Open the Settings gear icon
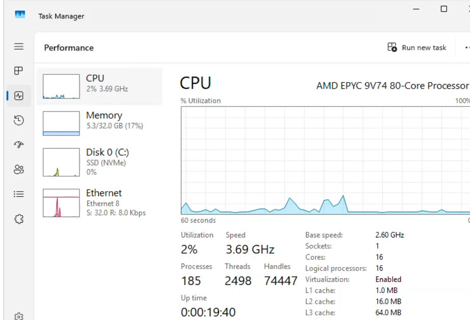The image size is (470, 320). click(x=19, y=316)
